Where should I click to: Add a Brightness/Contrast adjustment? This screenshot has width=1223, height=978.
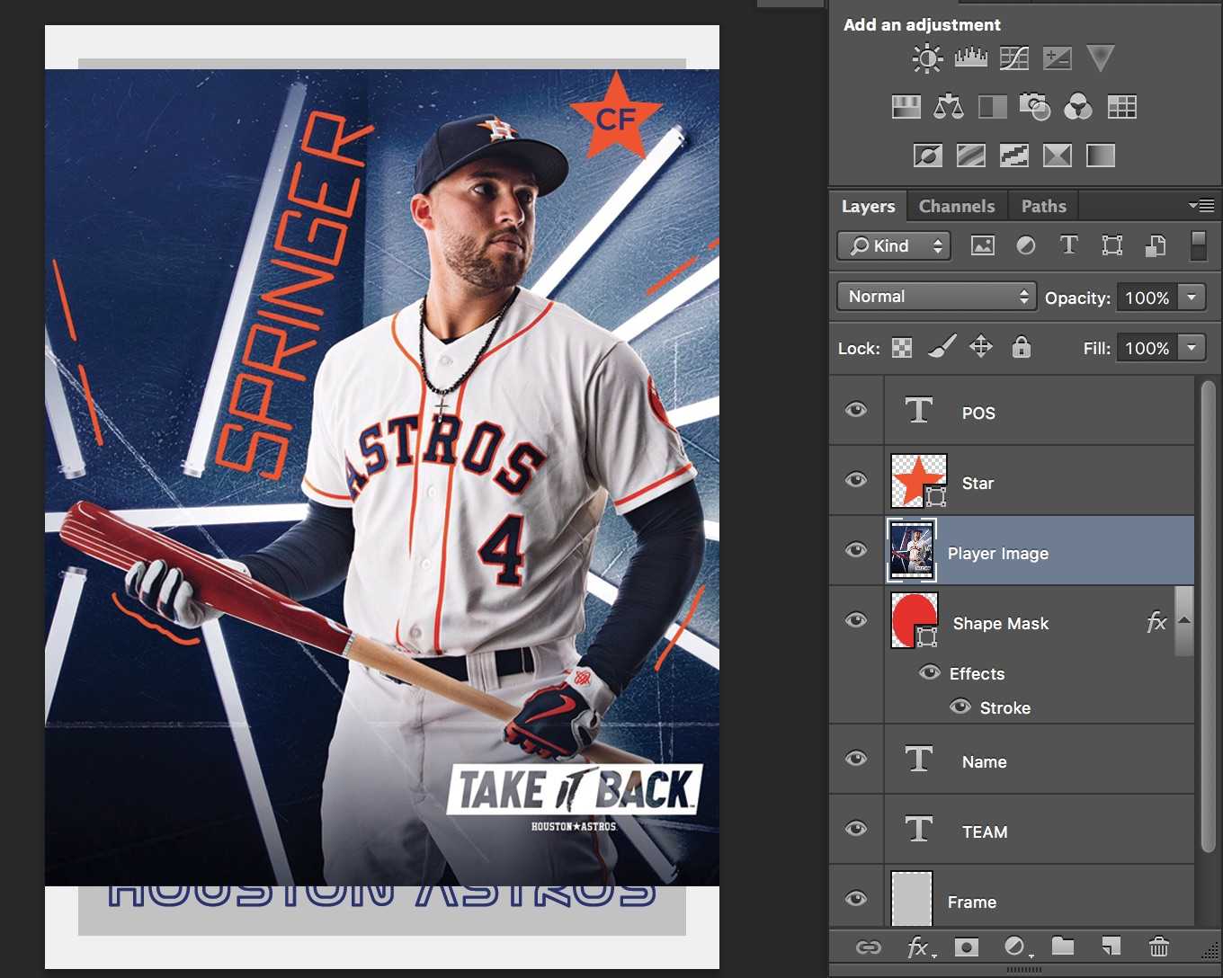click(927, 59)
